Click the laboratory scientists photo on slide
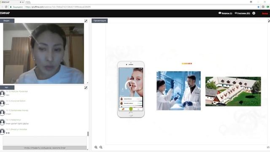 coord(178,91)
